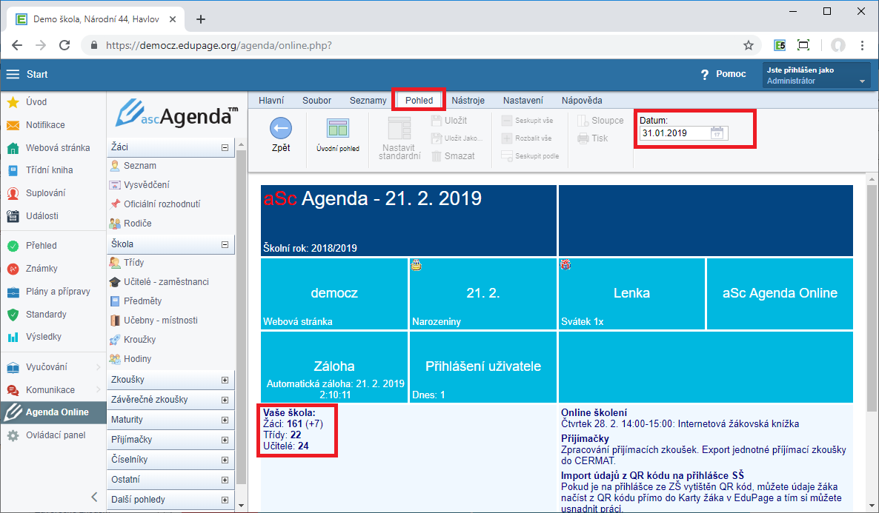The image size is (879, 513).
Task: Open the hamburger menu next to Start
Action: [x=13, y=75]
